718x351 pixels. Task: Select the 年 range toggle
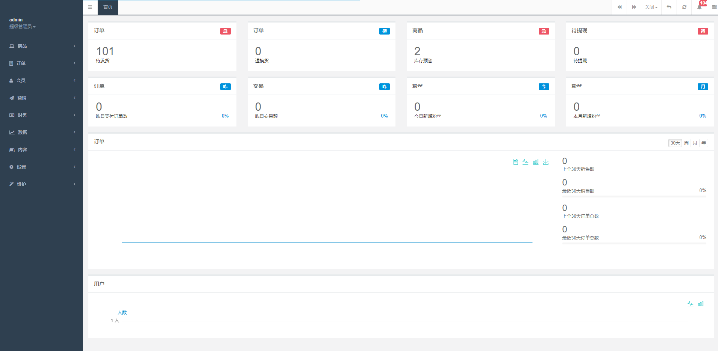pyautogui.click(x=704, y=143)
